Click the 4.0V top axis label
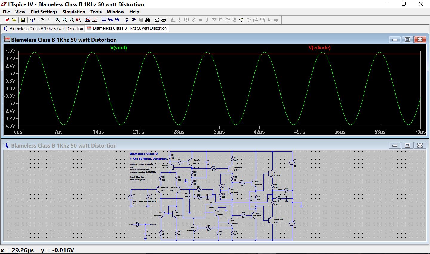Screen dimensions: 430x254 click(10, 51)
